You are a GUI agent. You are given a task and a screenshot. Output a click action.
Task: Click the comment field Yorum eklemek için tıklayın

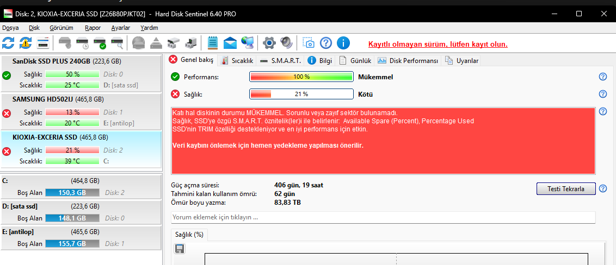tap(383, 217)
